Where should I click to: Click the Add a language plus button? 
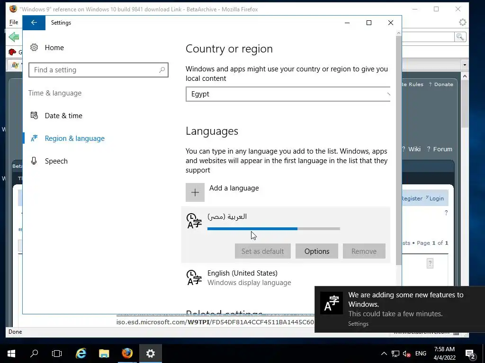[x=195, y=192]
